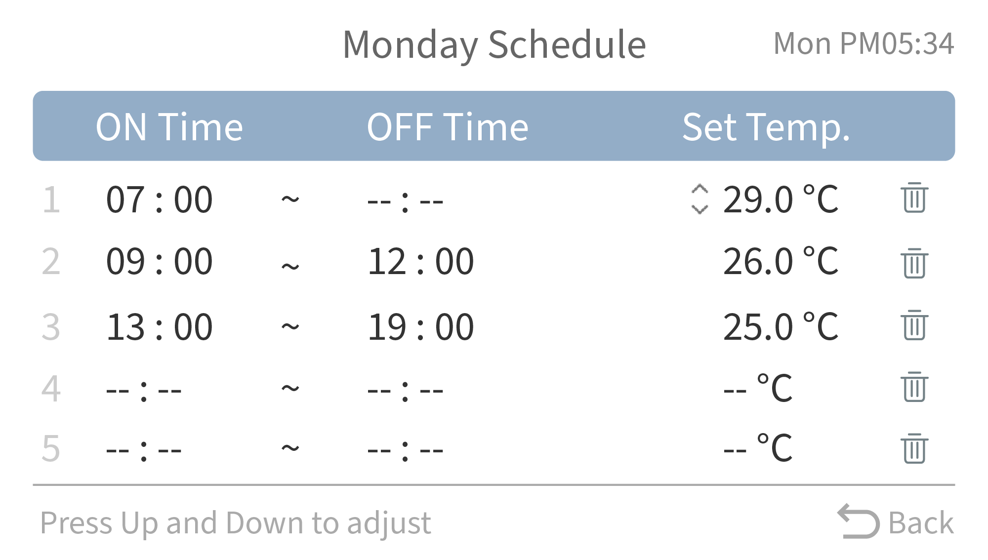This screenshot has width=988, height=560.
Task: Delete schedule row 2 with trash icon
Action: (x=914, y=263)
